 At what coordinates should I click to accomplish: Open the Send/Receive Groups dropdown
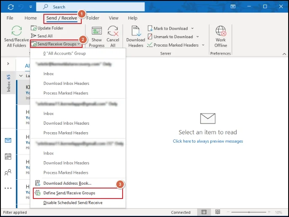coord(56,44)
